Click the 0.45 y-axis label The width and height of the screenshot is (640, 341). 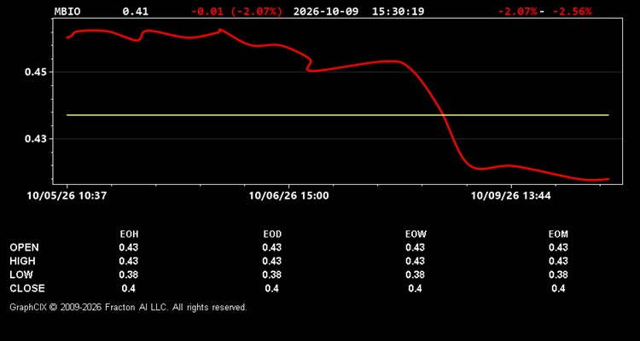(x=36, y=72)
